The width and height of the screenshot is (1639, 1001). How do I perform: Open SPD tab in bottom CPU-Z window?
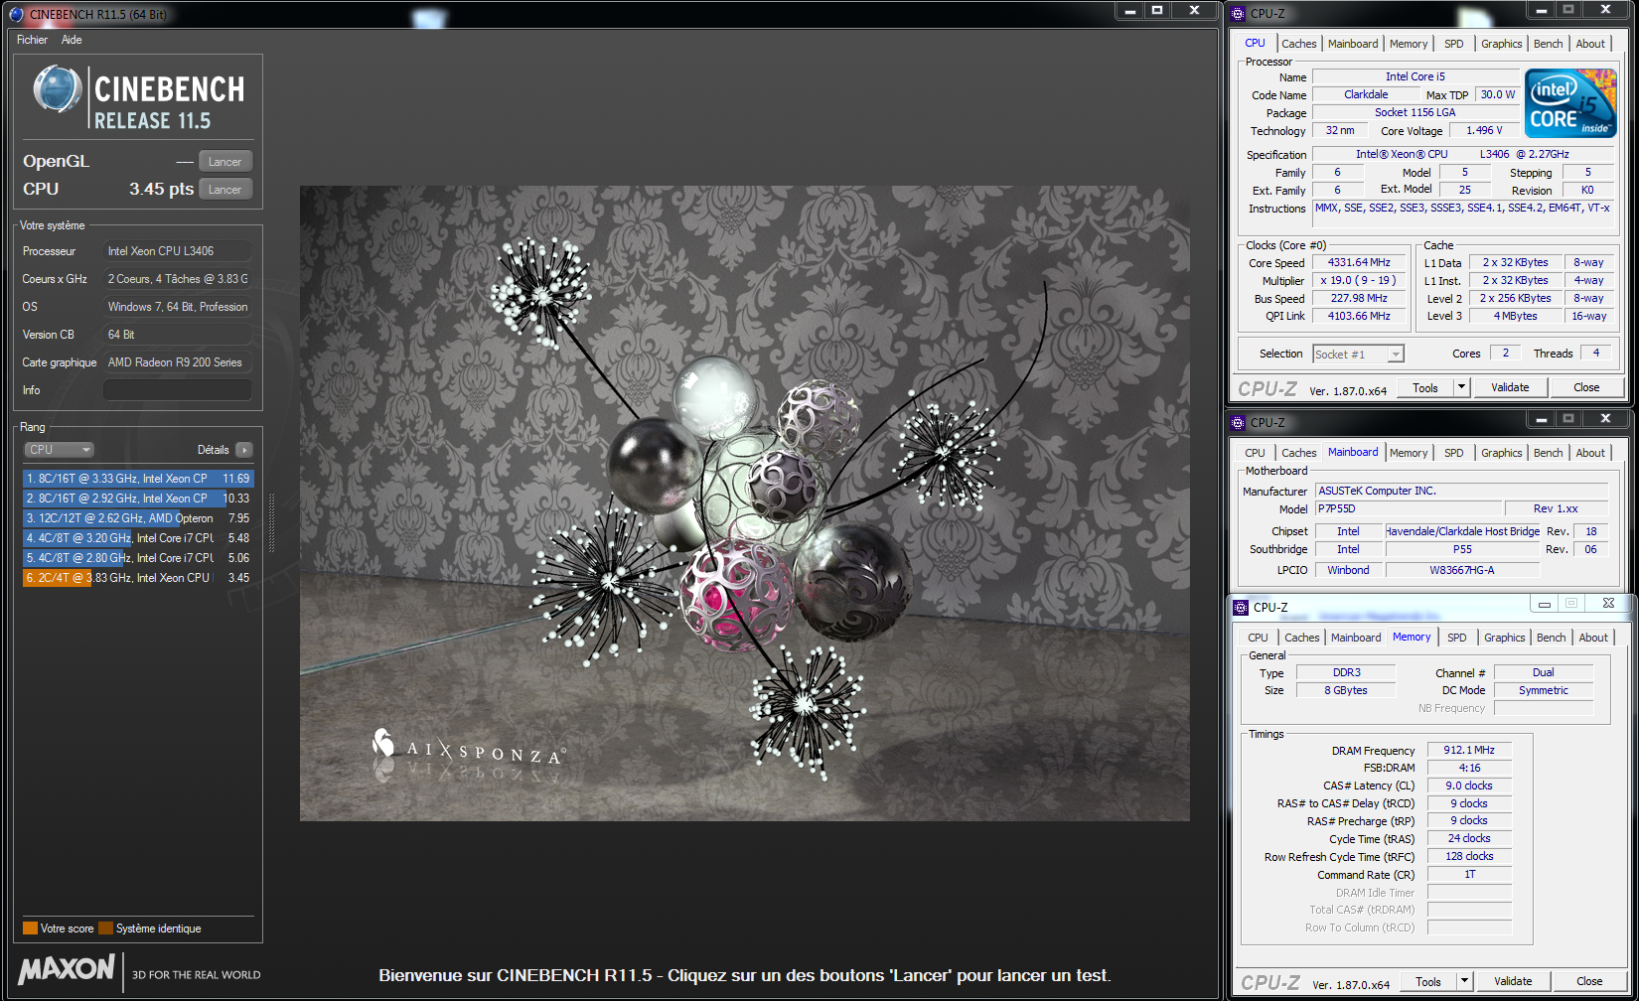click(1457, 638)
